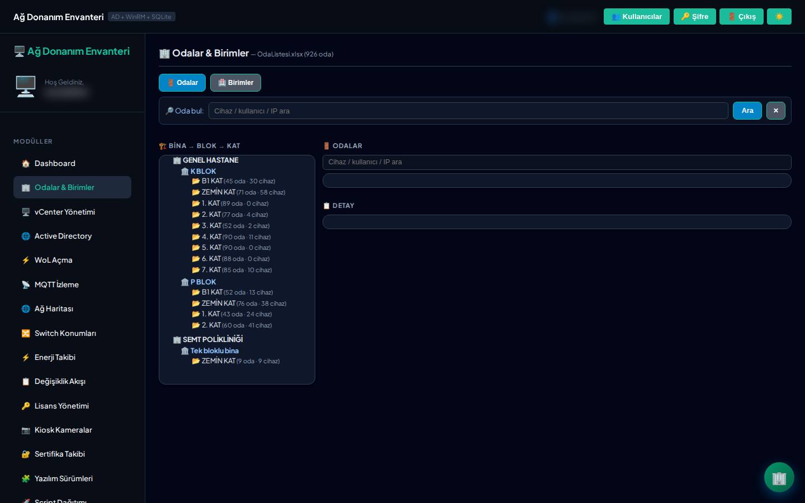Viewport: 805px width, 503px height.
Task: Click the Değişiklik Akışı clipboard icon
Action: tap(26, 382)
